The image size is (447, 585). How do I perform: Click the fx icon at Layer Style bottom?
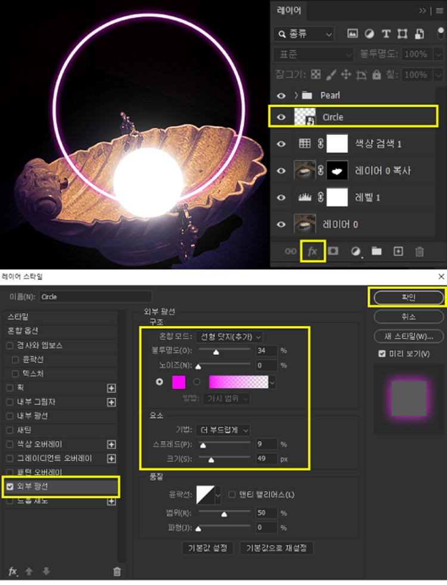click(x=13, y=571)
